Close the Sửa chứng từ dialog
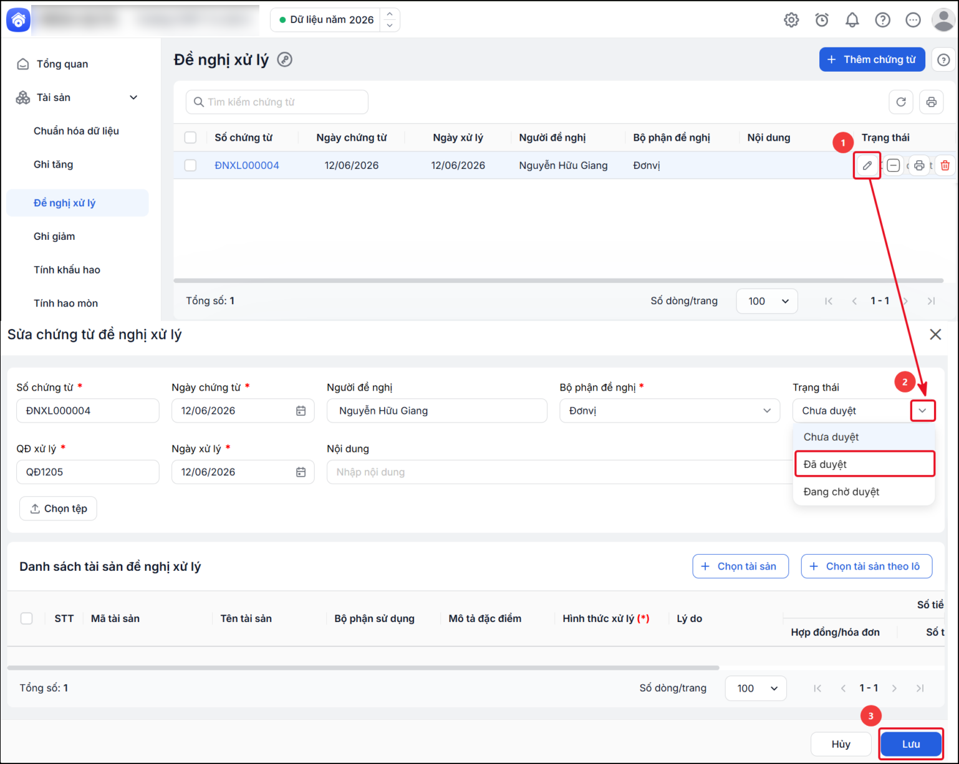This screenshot has height=764, width=959. 935,335
